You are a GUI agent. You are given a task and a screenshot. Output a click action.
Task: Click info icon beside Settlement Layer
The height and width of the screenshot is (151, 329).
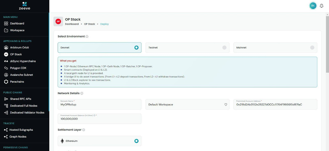pyautogui.click(x=84, y=130)
